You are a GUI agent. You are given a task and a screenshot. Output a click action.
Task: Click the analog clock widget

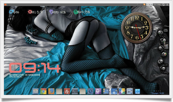(x=137, y=28)
